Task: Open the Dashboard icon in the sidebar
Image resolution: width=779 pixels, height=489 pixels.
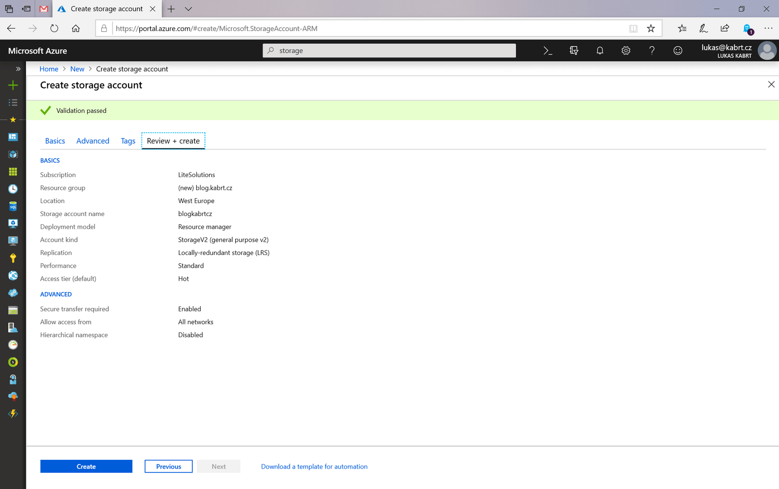Action: tap(13, 137)
